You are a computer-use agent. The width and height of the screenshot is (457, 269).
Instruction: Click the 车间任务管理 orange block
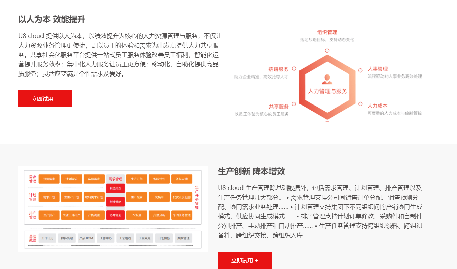pos(182,215)
